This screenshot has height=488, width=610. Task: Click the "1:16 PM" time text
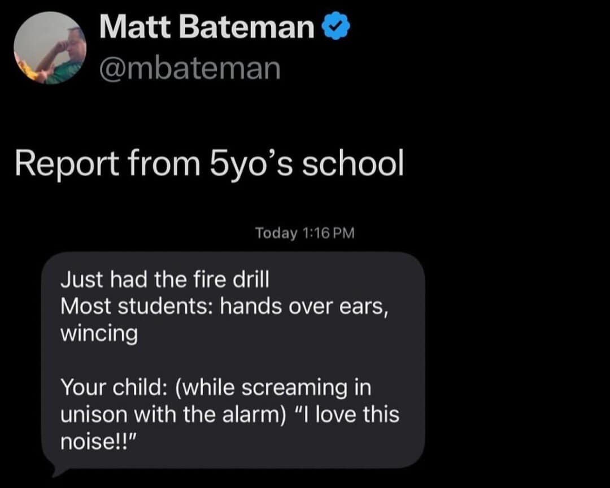(328, 233)
